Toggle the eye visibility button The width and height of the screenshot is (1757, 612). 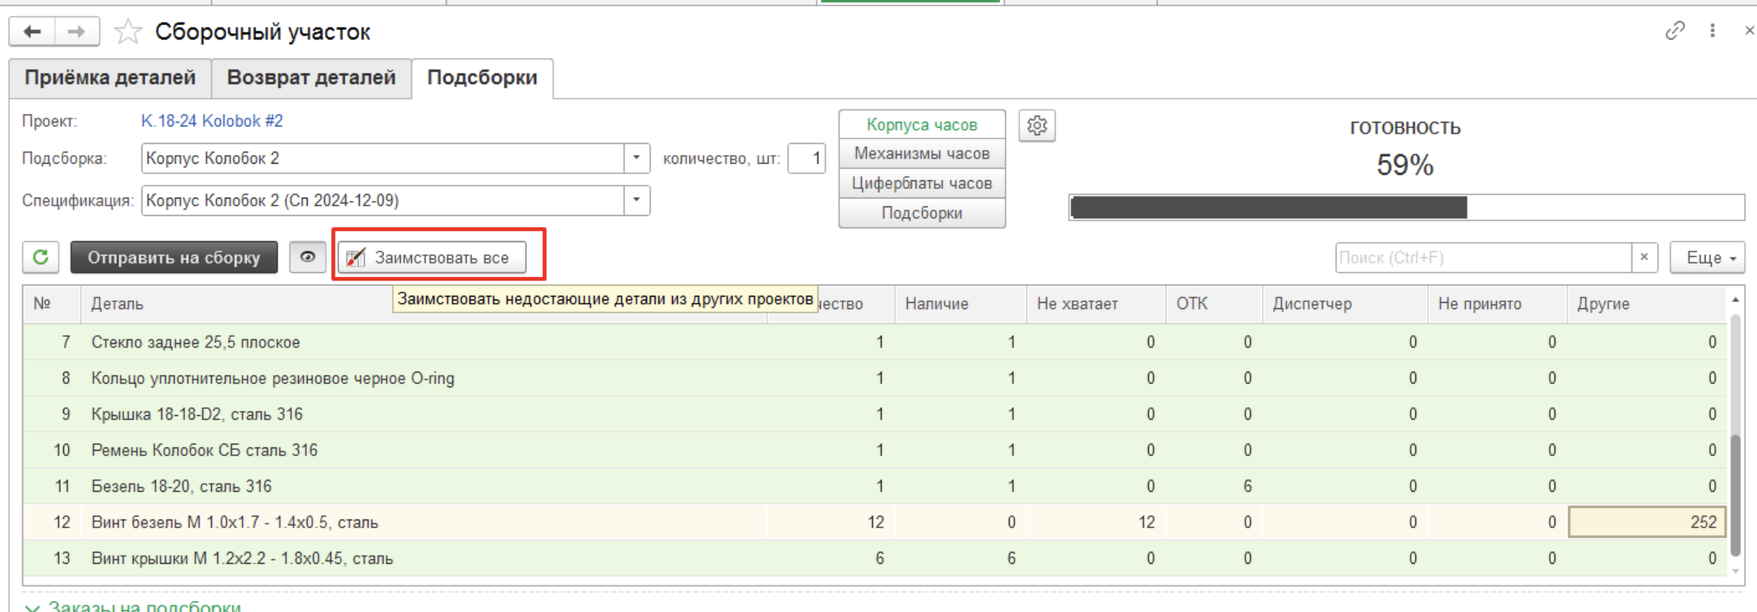[308, 258]
